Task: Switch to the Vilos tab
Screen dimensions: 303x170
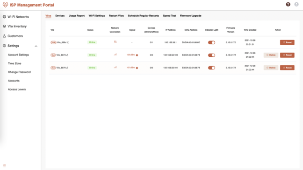Action: tap(48, 16)
